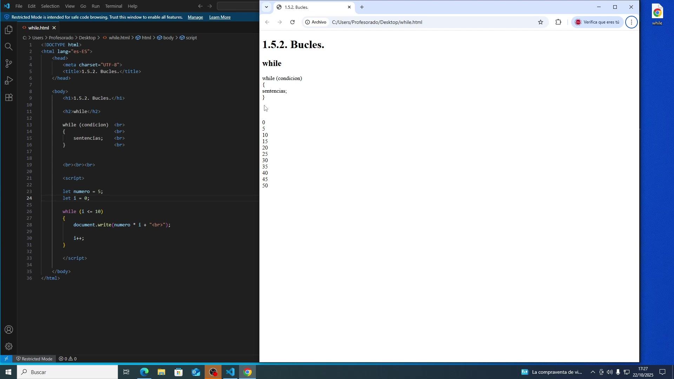Expand the script breadcrumb segment

(x=188, y=38)
